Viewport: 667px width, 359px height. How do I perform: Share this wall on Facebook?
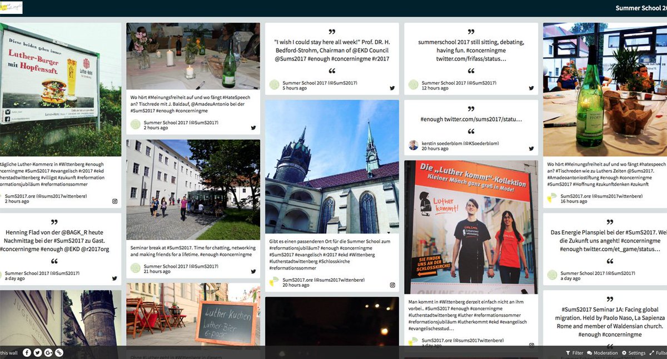pos(27,352)
